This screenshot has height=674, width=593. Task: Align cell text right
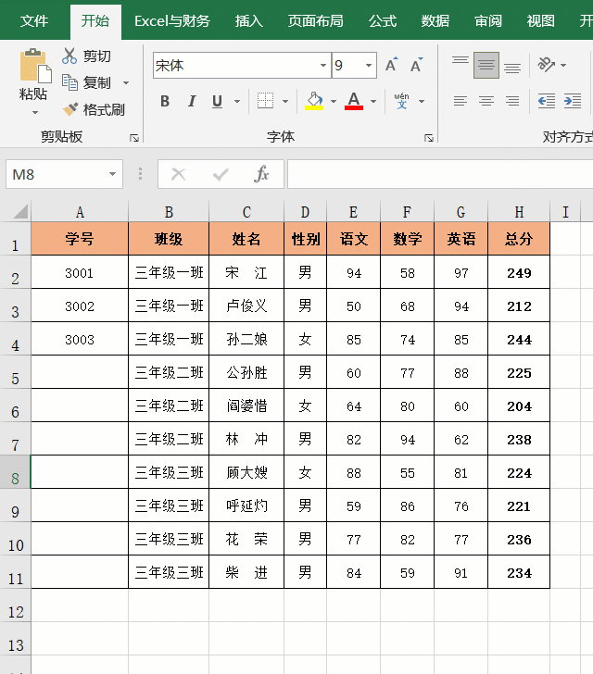[x=512, y=101]
